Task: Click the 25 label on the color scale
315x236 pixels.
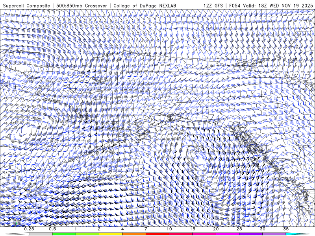Action: (x=239, y=229)
